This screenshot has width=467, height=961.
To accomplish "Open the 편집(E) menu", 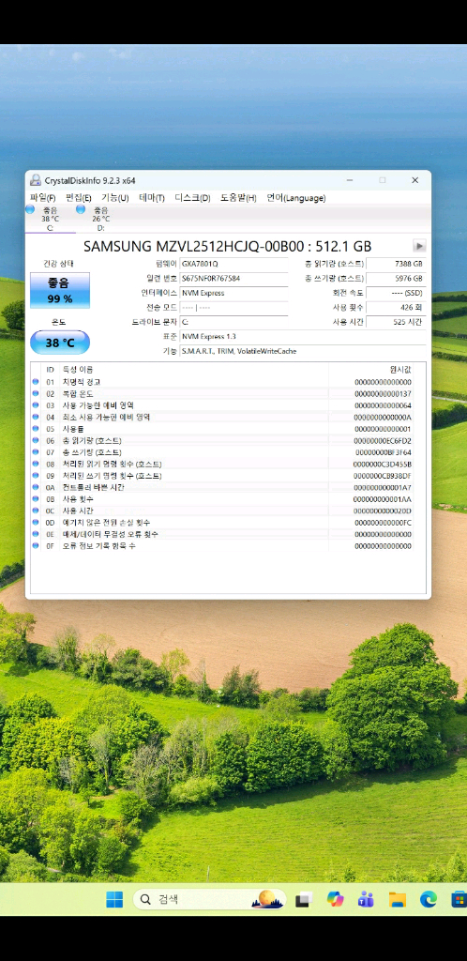I will pyautogui.click(x=79, y=198).
